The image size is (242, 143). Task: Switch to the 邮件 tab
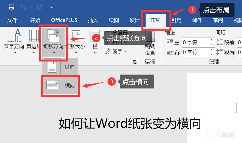(197, 20)
